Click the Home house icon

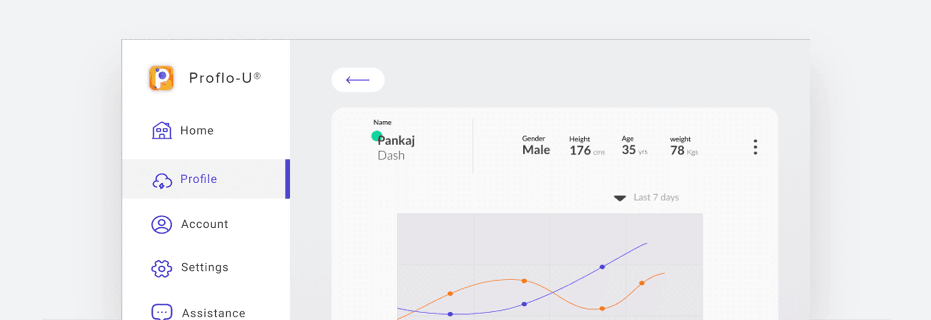[162, 130]
